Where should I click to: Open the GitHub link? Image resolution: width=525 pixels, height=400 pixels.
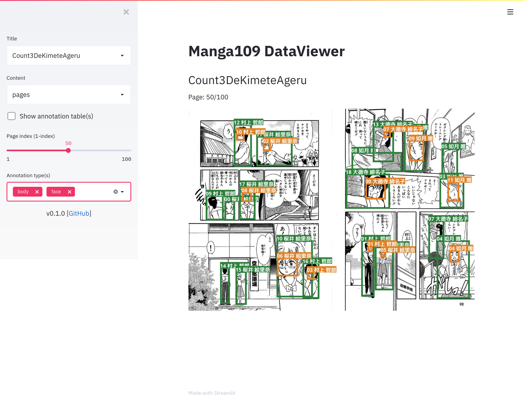79,213
